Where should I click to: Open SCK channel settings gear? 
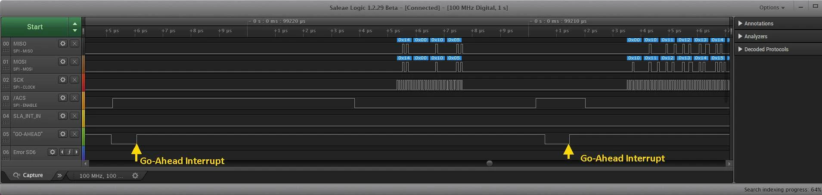click(63, 80)
